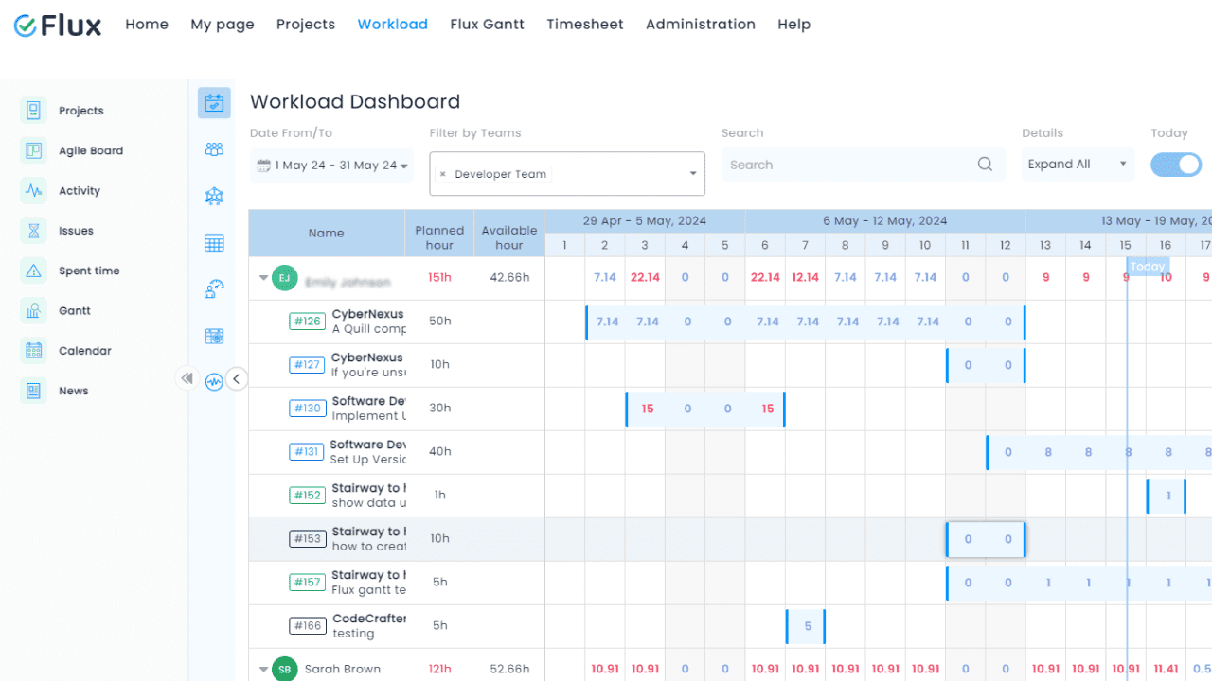This screenshot has width=1212, height=681.
Task: Open the Spent time warning icon
Action: 34,271
